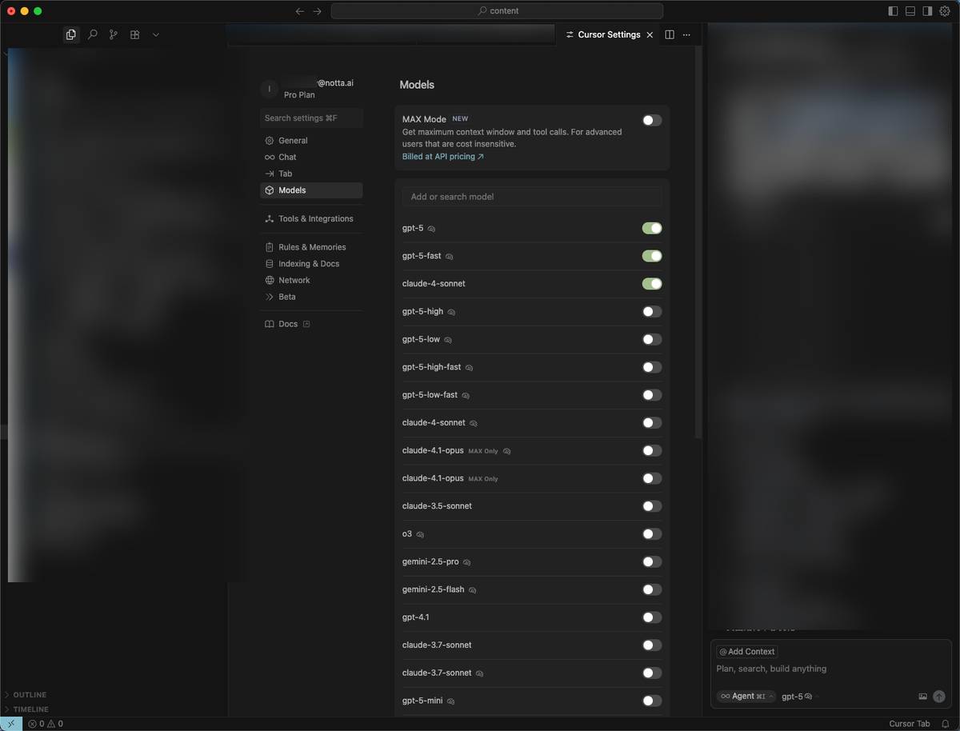Attach an image using the chat image icon
Viewport: 960px width, 731px height.
tap(922, 697)
